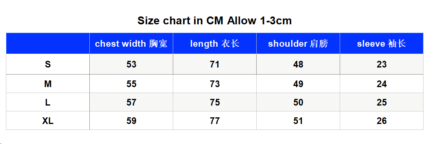Click sleeve value 26

(x=381, y=121)
